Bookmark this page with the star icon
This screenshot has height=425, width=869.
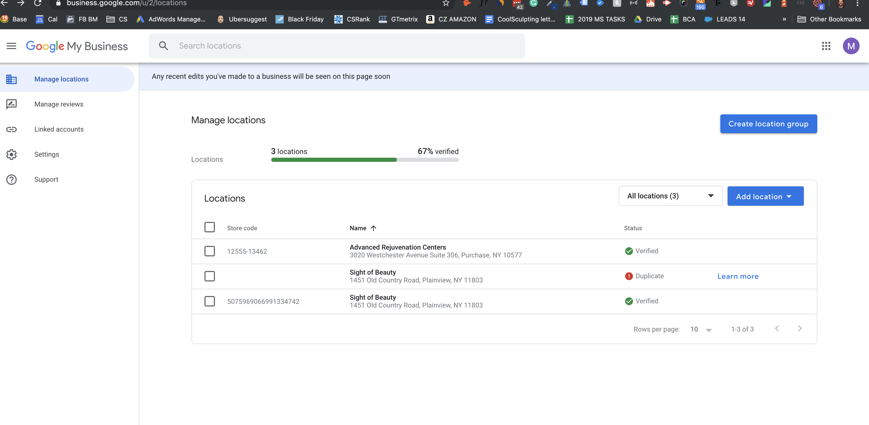pyautogui.click(x=446, y=3)
